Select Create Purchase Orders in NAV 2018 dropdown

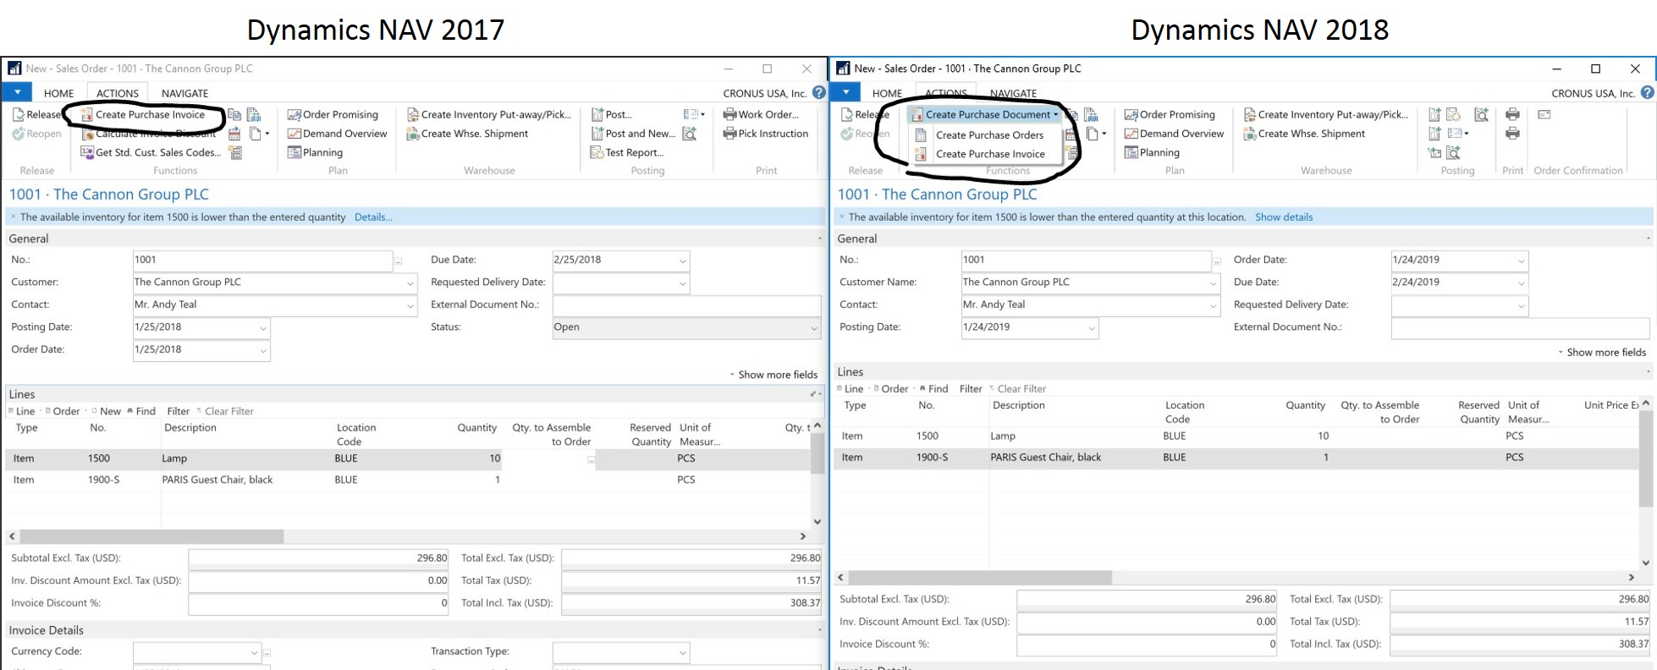click(989, 135)
